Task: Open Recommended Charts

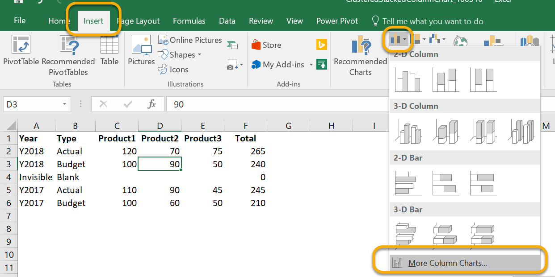Action: tap(360, 56)
